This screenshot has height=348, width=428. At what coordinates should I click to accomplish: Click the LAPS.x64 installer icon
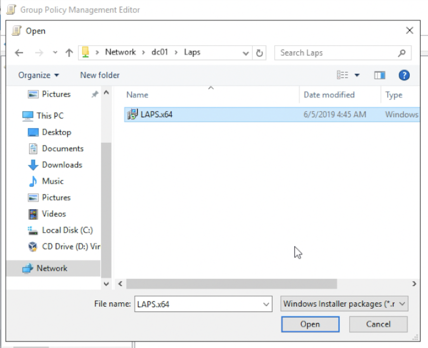coord(132,114)
